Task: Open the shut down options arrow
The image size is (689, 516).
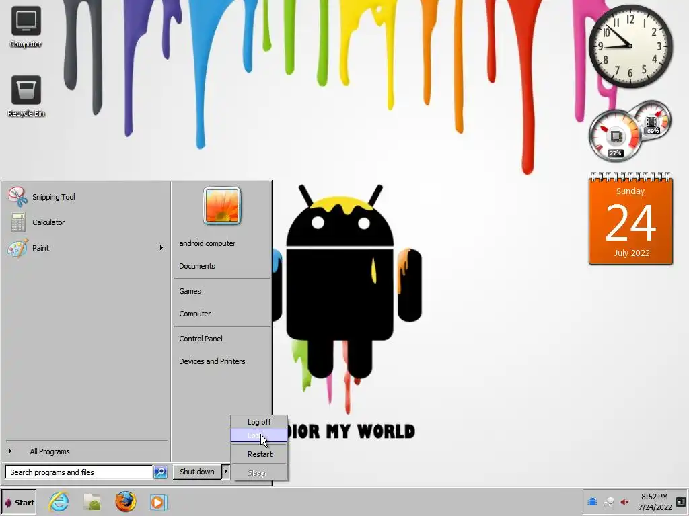Action: click(x=226, y=472)
